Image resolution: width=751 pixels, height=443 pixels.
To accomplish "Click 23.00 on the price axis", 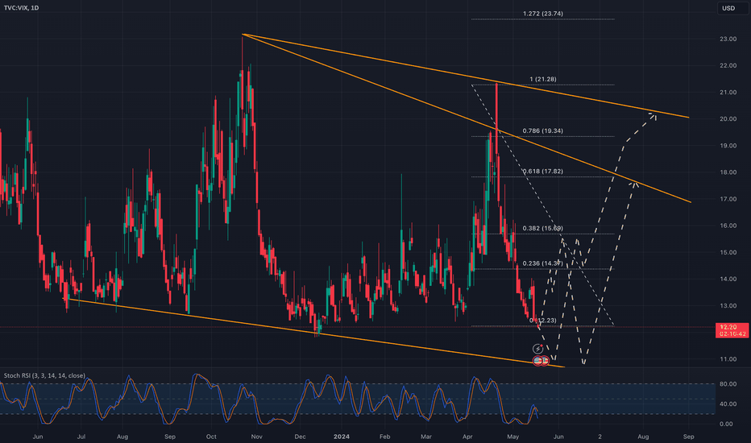I will coord(728,39).
